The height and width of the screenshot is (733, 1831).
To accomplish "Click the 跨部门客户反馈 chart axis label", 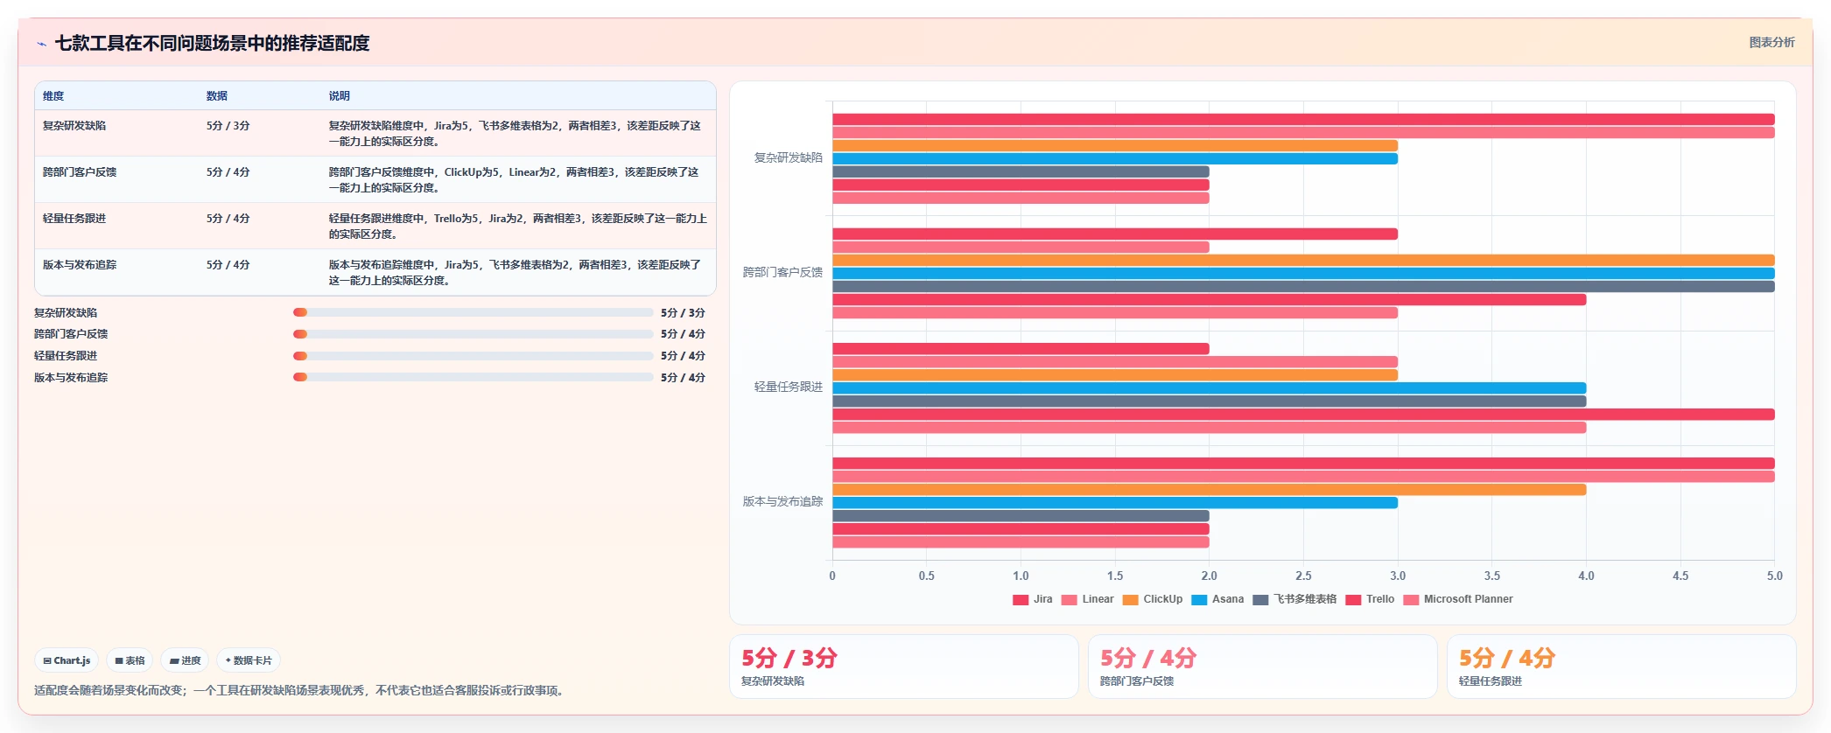I will point(782,273).
